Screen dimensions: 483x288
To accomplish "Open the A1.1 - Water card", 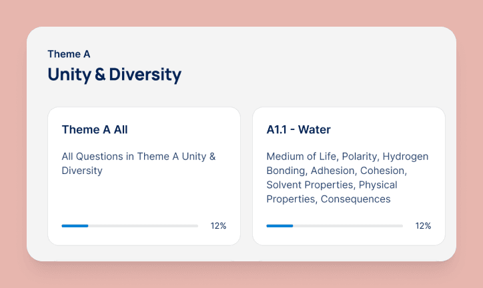I will [349, 176].
